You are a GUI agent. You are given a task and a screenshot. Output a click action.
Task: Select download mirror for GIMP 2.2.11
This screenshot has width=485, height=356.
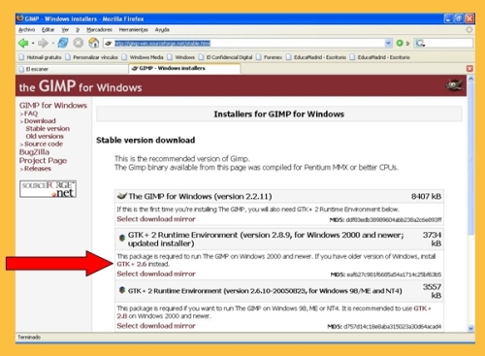click(156, 219)
